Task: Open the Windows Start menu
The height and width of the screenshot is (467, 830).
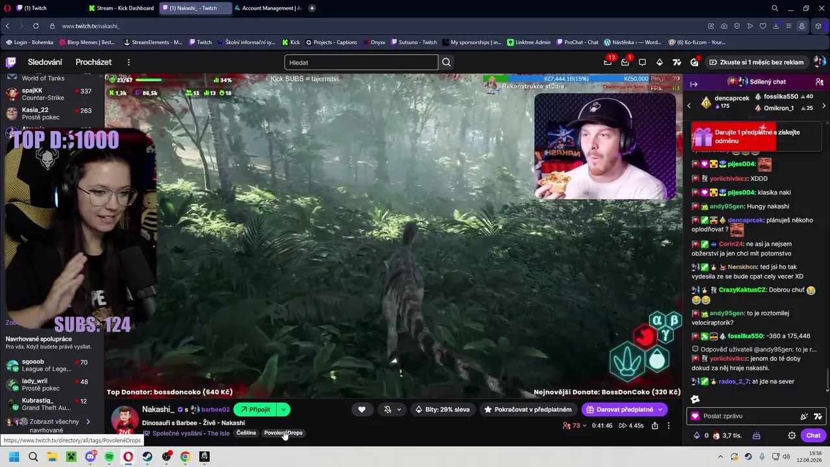Action: tap(14, 457)
